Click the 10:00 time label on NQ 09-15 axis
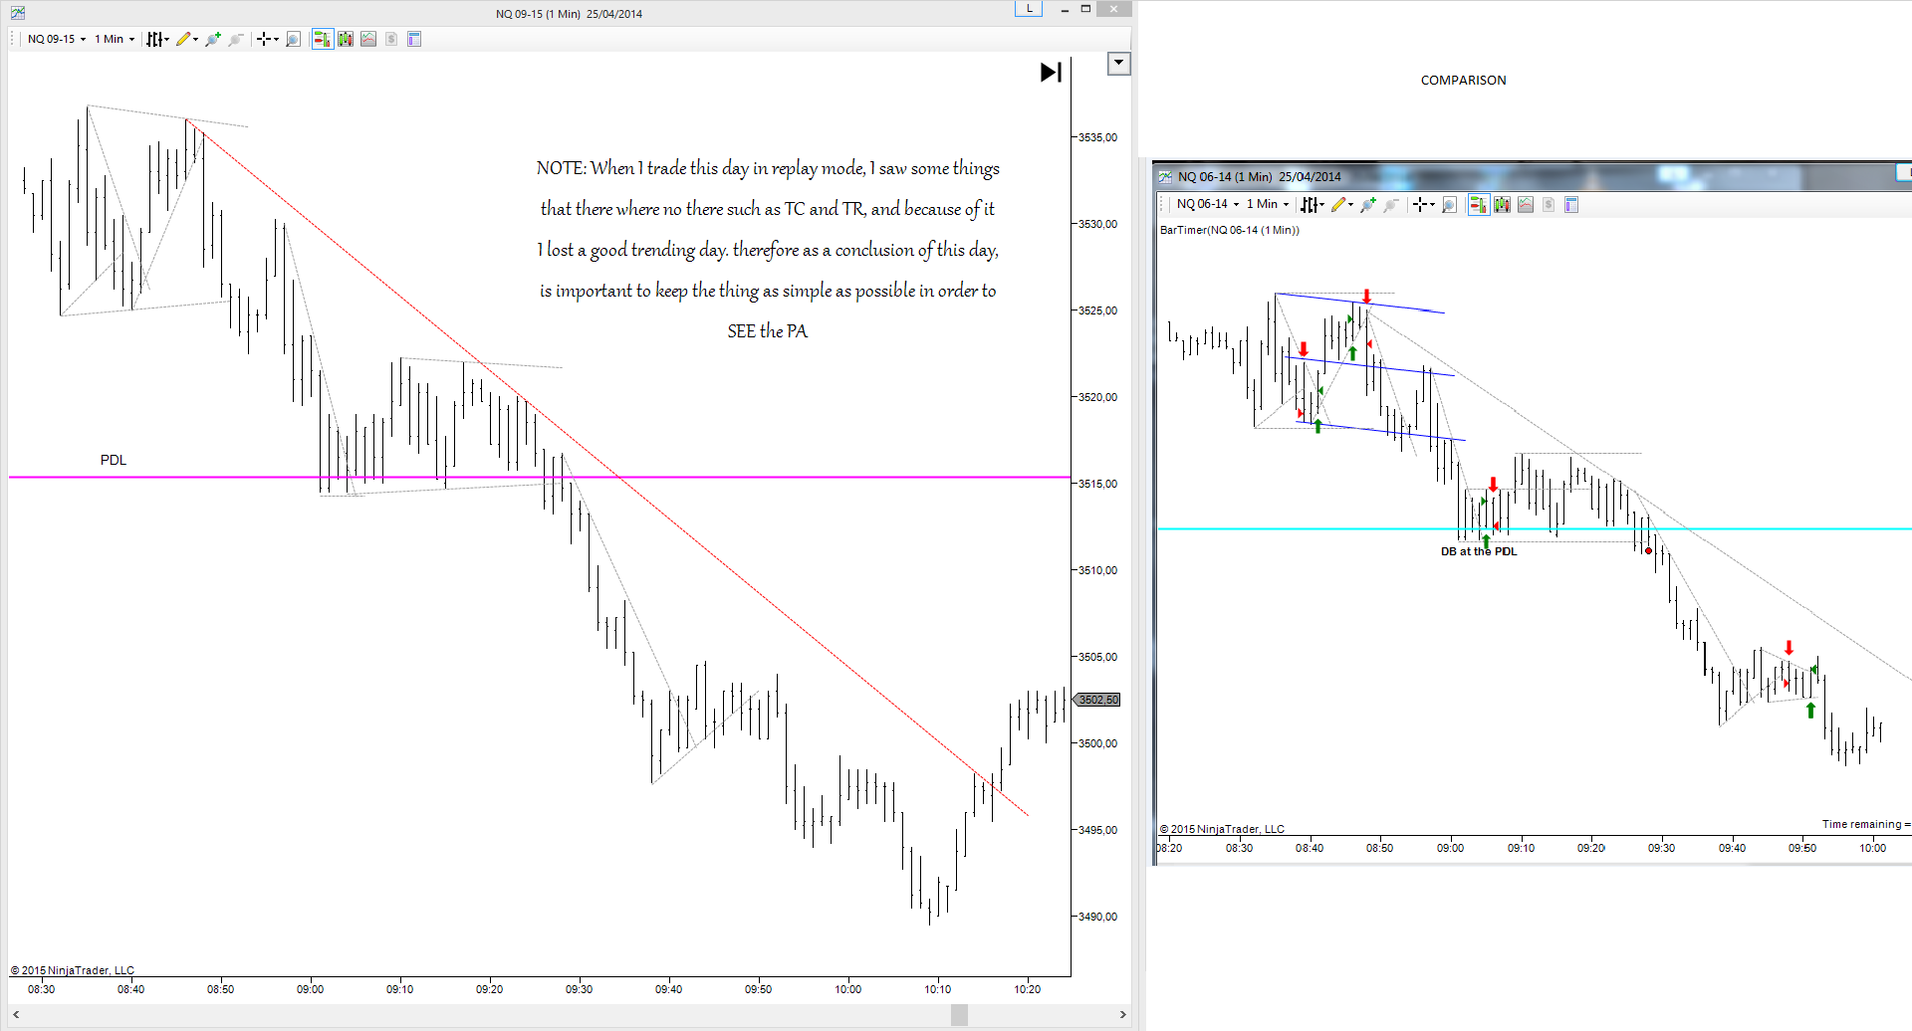This screenshot has width=1912, height=1031. (x=848, y=989)
